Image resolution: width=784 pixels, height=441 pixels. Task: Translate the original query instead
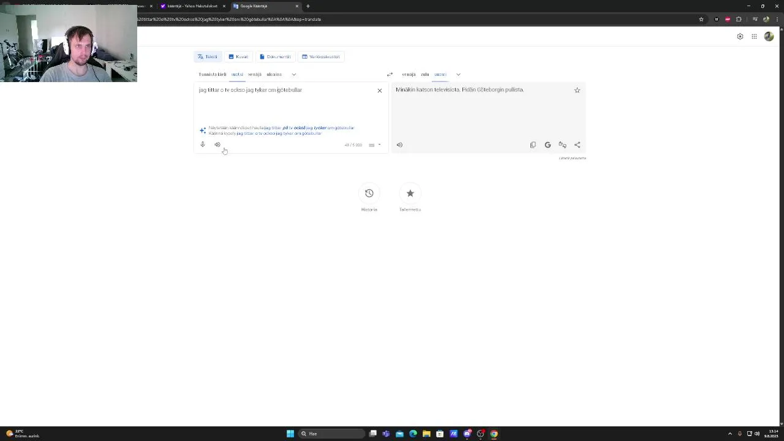(x=279, y=134)
